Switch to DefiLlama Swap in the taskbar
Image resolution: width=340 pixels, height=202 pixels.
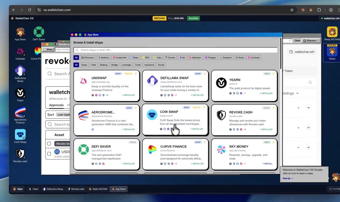pos(53,189)
